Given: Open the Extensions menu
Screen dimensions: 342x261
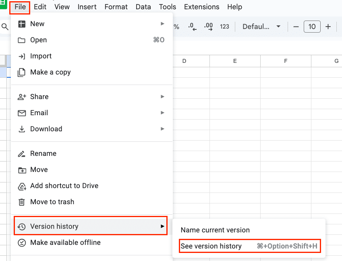Looking at the screenshot, I should click(201, 7).
